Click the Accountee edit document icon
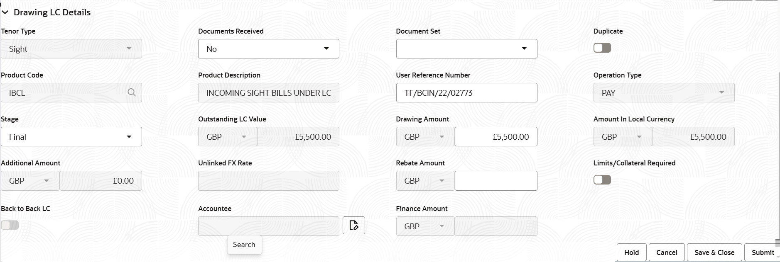780x262 pixels. click(353, 225)
